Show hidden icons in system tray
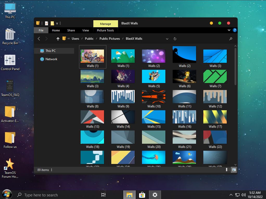Image resolution: width=266 pixels, height=199 pixels. pos(231,195)
